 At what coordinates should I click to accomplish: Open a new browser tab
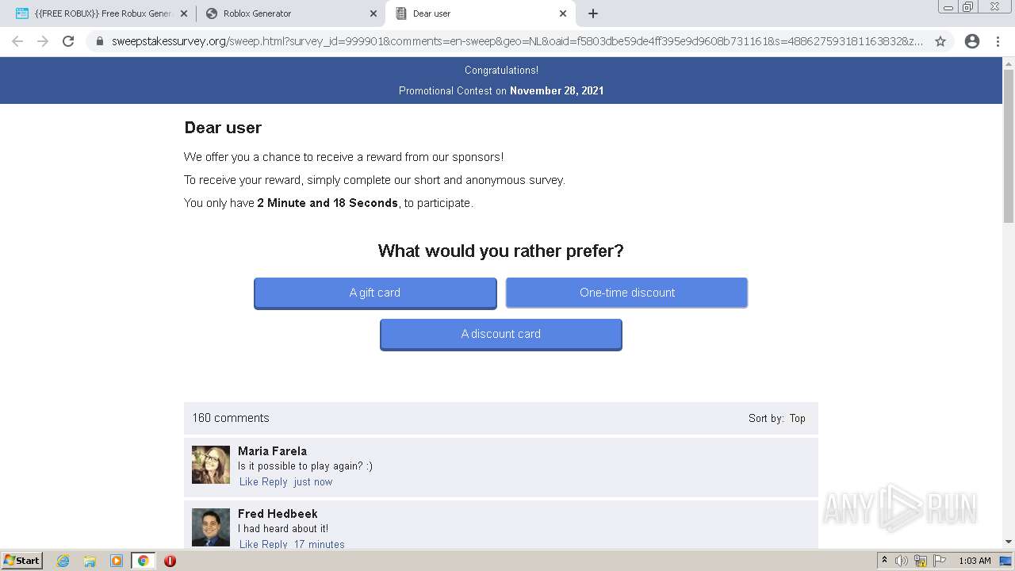(x=593, y=13)
